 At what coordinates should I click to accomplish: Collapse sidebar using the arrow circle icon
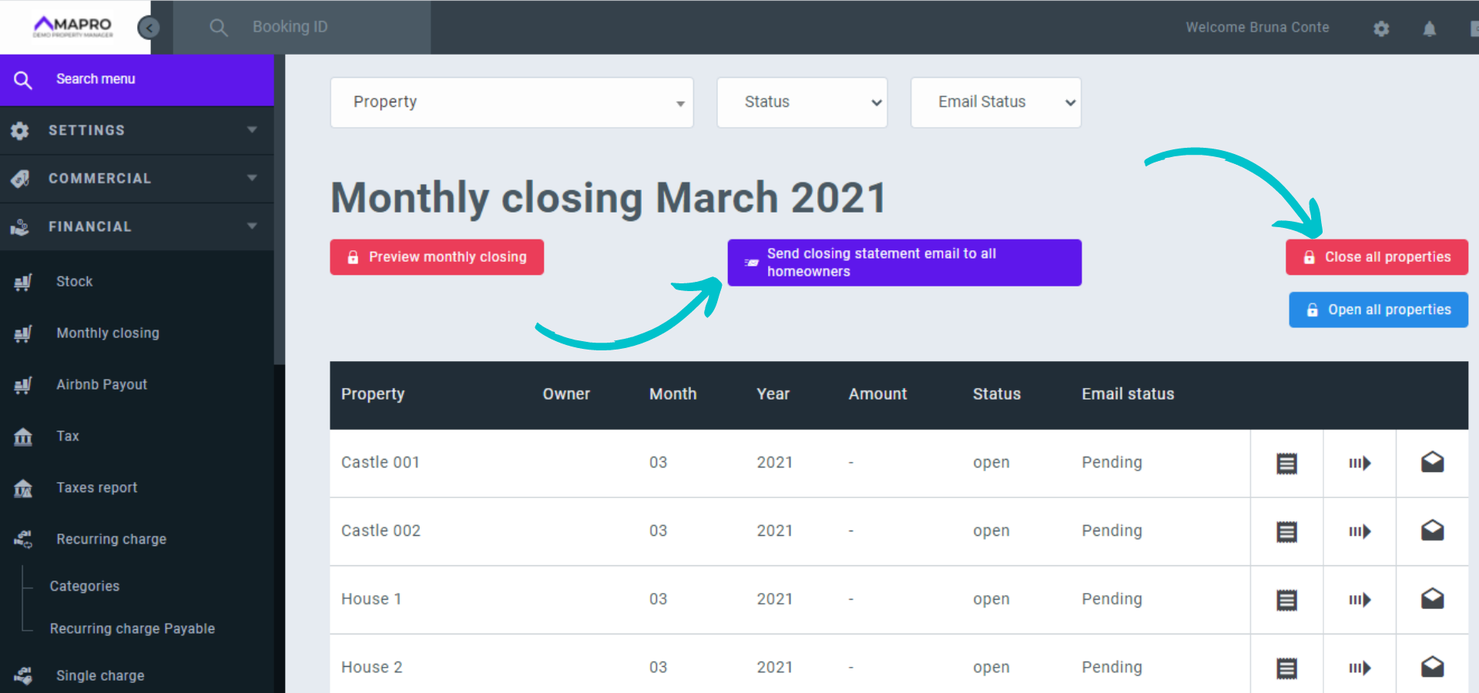click(148, 28)
